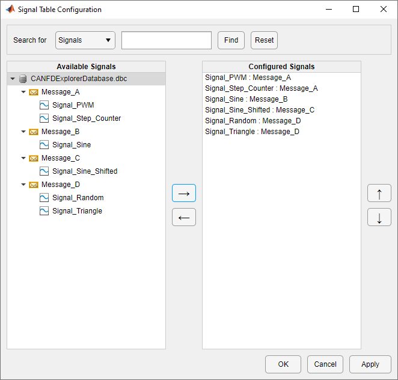This screenshot has width=398, height=380.
Task: Move configured signal up
Action: click(379, 193)
